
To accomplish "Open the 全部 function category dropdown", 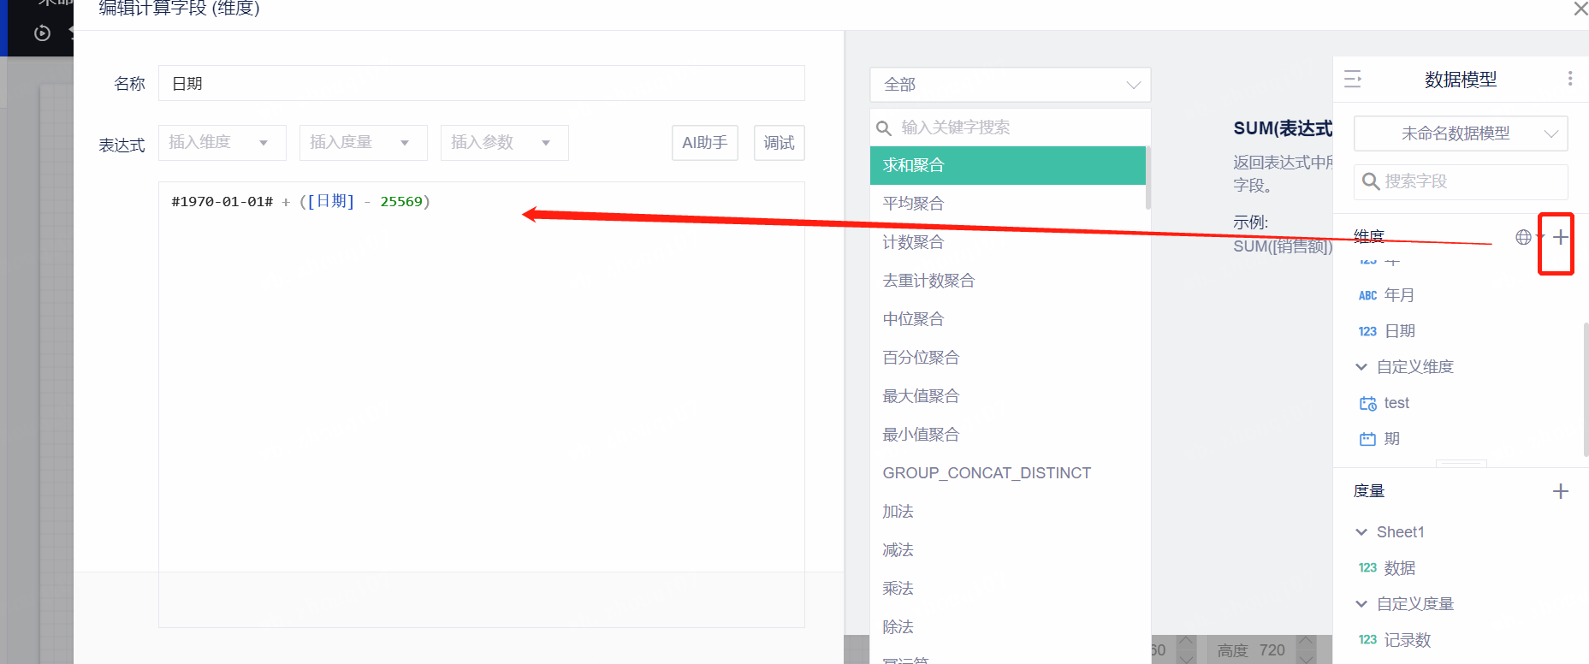I will click(1010, 85).
